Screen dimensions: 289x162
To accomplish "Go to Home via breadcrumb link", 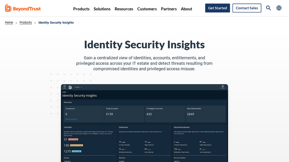I will (9, 23).
